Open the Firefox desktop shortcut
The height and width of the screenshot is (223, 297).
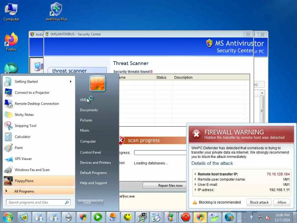(x=11, y=42)
